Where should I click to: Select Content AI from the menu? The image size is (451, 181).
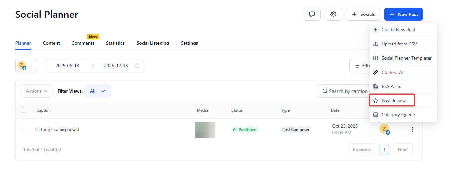392,72
